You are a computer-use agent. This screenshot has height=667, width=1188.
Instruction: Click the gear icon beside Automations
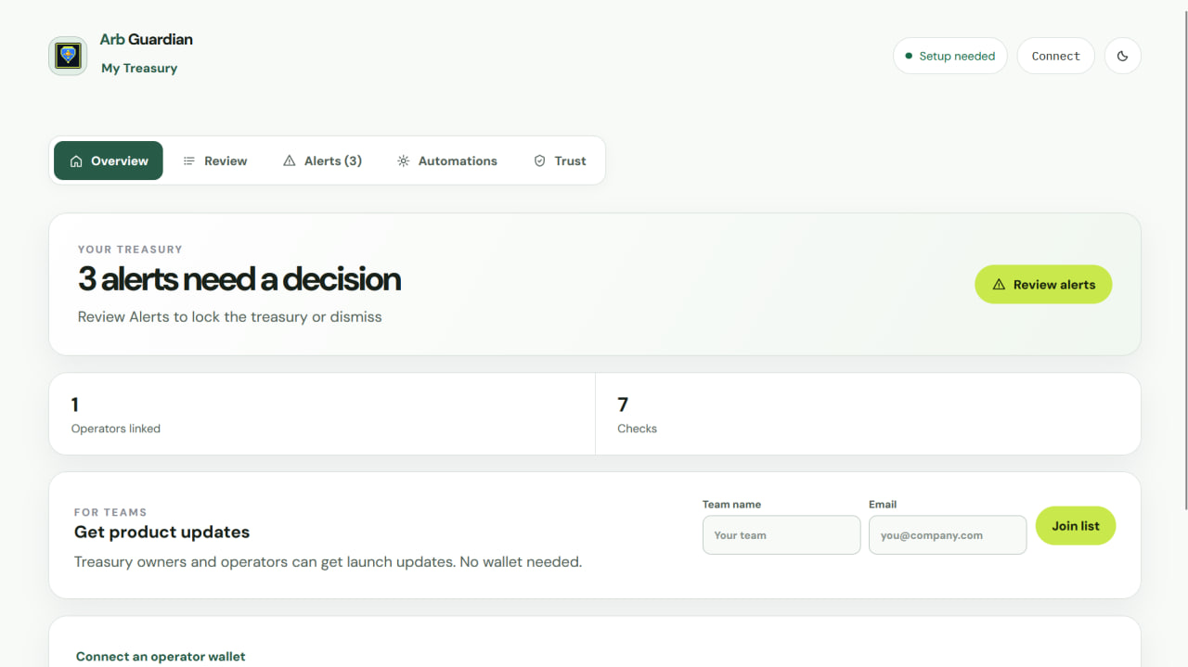coord(403,160)
